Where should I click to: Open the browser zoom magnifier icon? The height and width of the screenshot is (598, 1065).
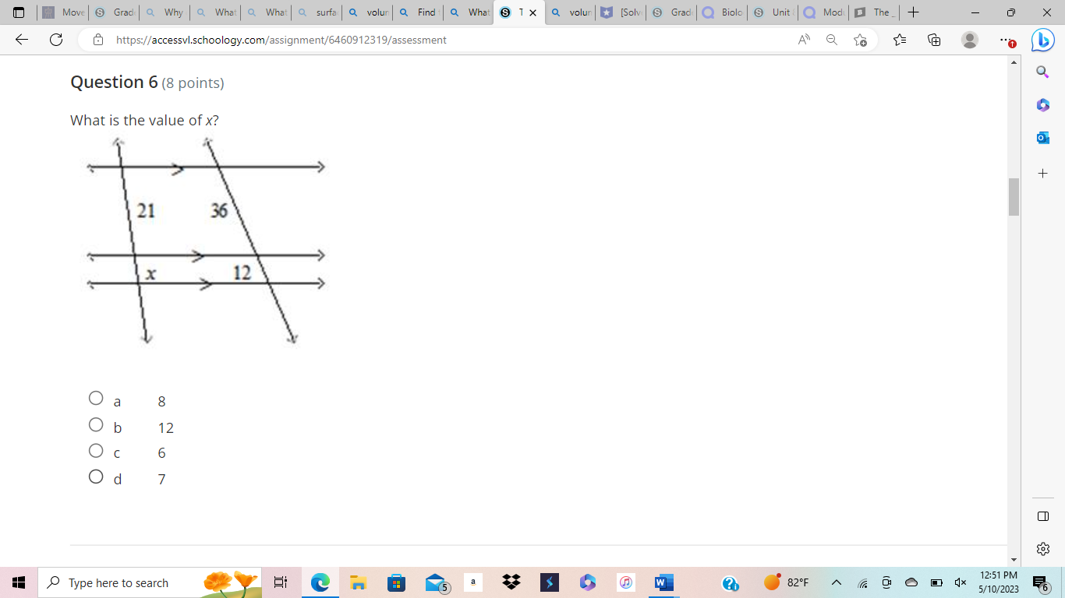(x=831, y=39)
